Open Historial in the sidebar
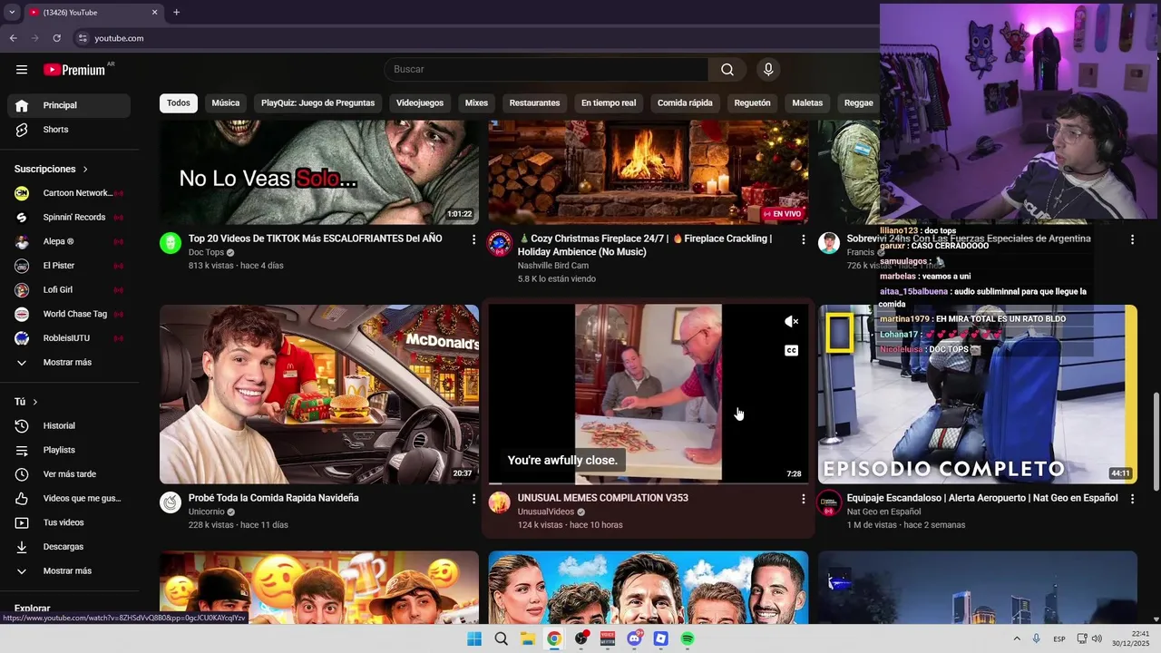The width and height of the screenshot is (1161, 653). pyautogui.click(x=69, y=426)
